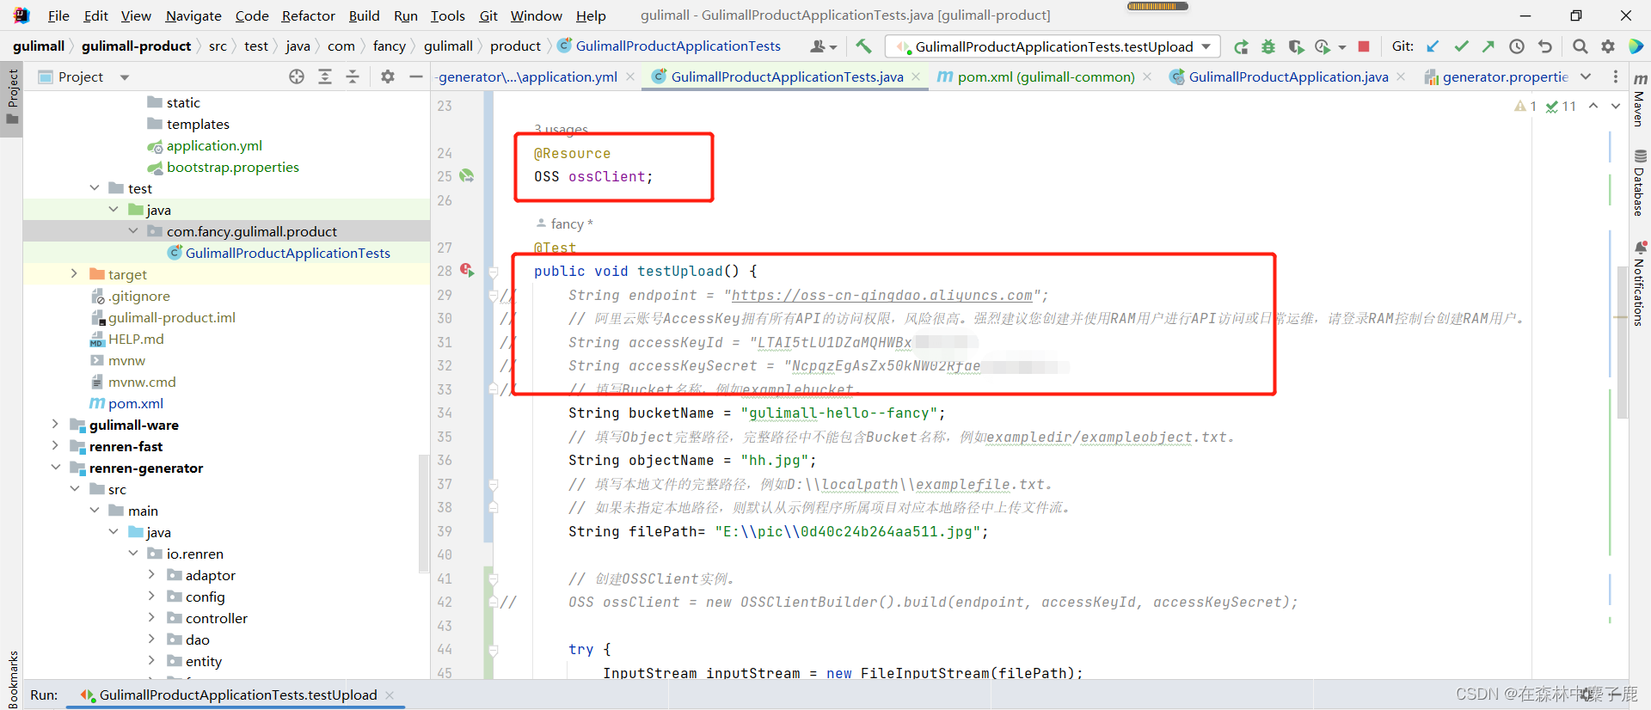The image size is (1651, 710).
Task: Click the gulimall-product breadcrumb
Action: (x=136, y=46)
